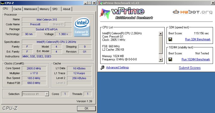The height and width of the screenshot is (113, 215).
Task: Click the Core Speed value 2805.0 MHz
Action: 34,68
